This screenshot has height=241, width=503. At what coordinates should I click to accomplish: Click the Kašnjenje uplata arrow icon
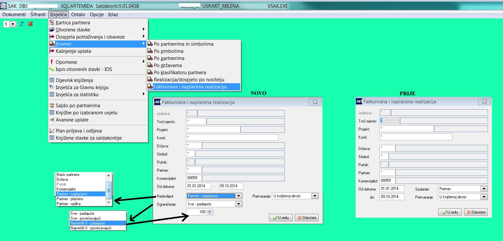coord(52,51)
